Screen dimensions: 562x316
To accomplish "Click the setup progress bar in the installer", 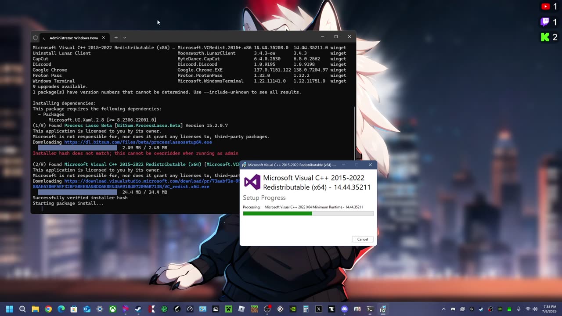I will (x=308, y=214).
